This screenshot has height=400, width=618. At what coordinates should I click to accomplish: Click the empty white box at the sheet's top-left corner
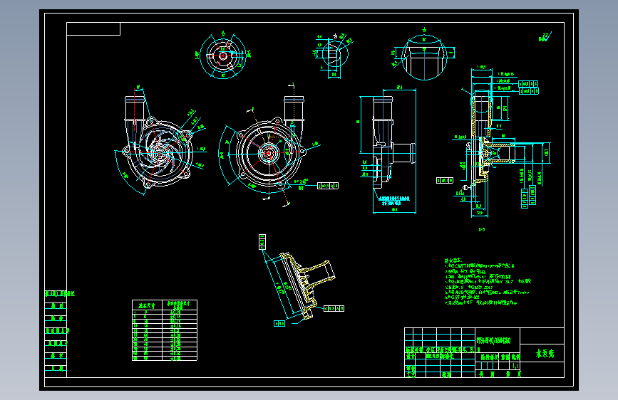point(93,28)
